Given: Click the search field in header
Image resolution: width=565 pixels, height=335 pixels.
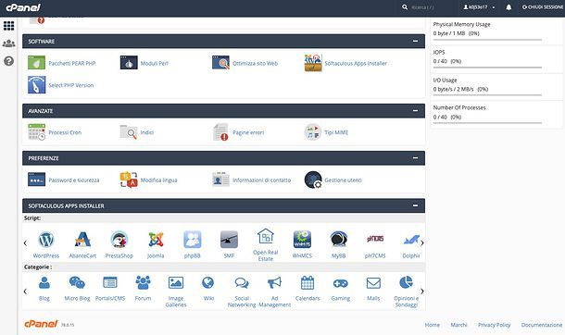Looking at the screenshot, I should [429, 7].
